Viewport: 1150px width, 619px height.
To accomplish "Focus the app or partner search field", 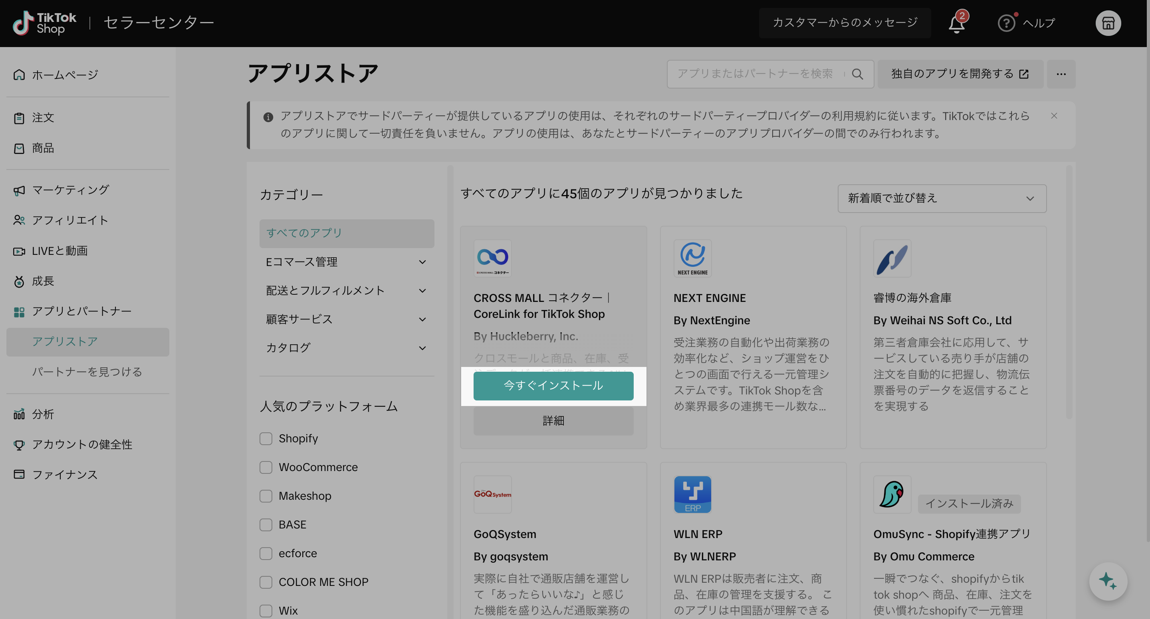I will pyautogui.click(x=755, y=74).
